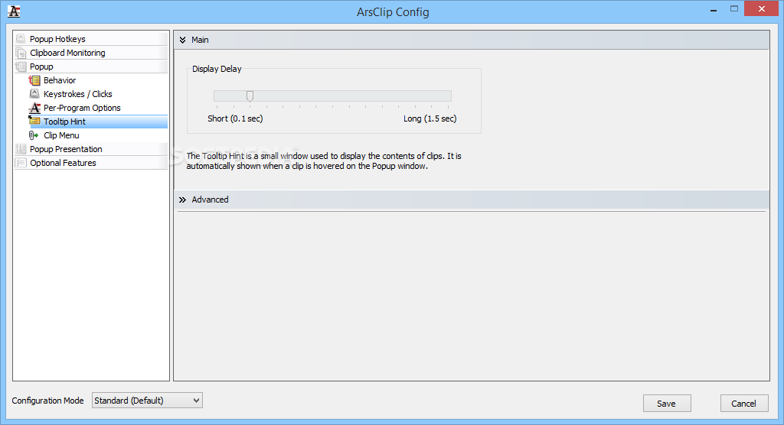Click the Clipboard Monitoring page icon

[x=21, y=53]
